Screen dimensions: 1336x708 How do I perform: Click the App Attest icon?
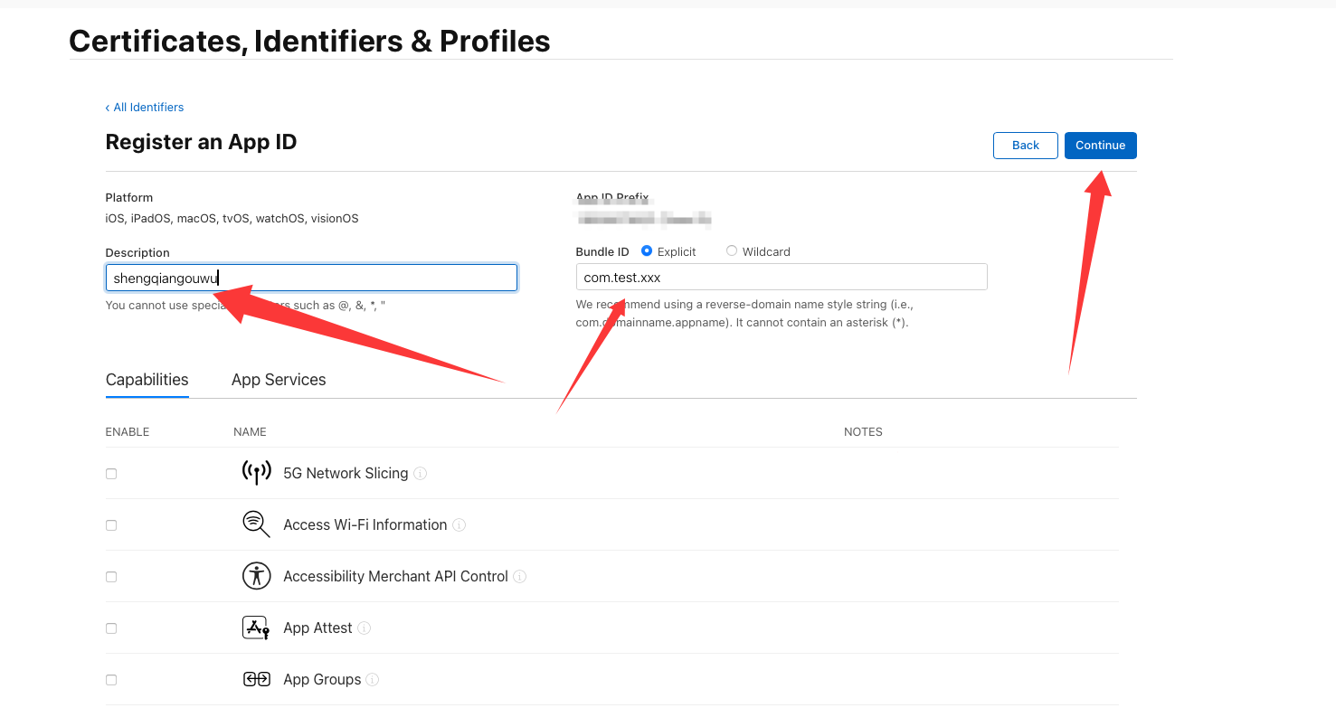257,628
